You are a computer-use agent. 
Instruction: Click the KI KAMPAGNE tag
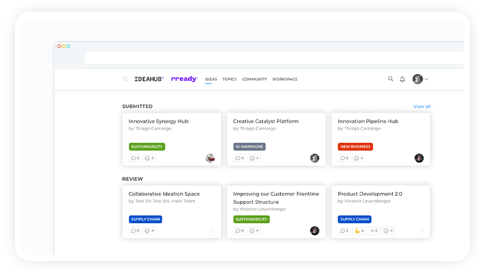(249, 146)
